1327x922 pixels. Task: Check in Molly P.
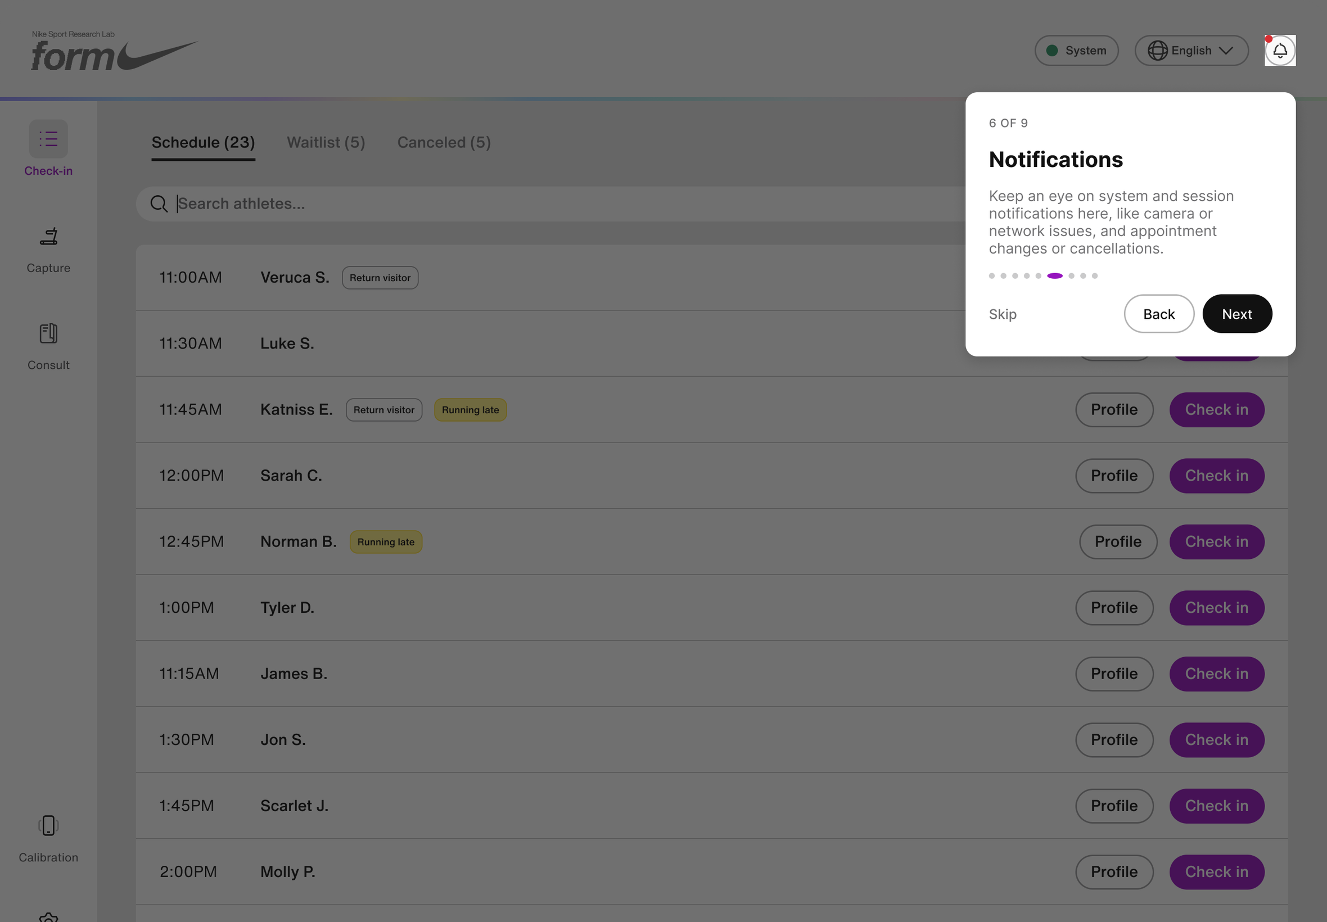tap(1217, 873)
